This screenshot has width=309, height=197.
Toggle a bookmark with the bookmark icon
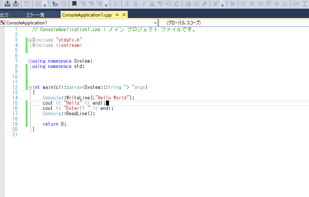[74, 4]
